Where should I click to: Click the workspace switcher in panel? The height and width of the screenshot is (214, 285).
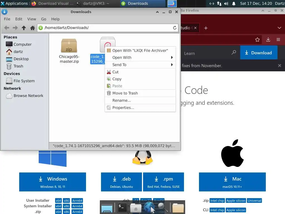(x=172, y=3)
